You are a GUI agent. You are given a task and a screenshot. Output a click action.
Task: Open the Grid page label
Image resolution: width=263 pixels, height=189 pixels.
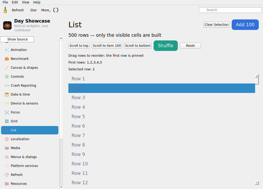coord(14,121)
